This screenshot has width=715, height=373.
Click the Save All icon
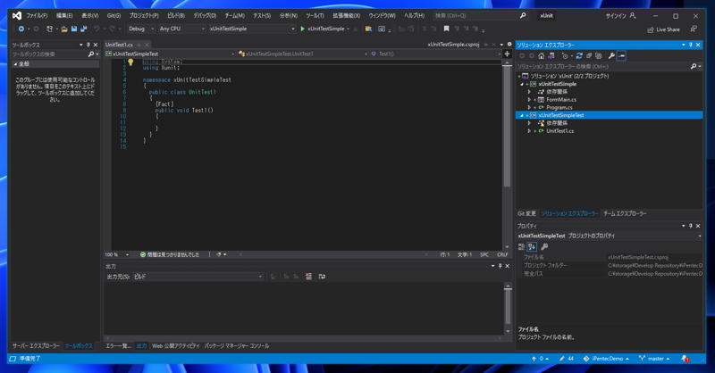pos(83,29)
